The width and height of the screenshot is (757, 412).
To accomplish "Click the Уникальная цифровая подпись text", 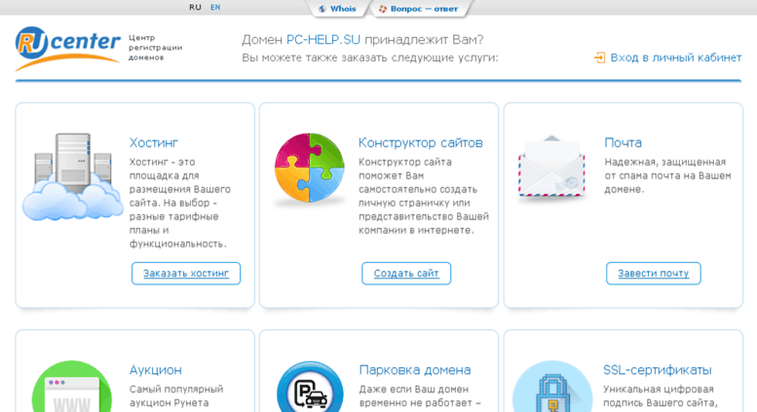I will (x=661, y=396).
